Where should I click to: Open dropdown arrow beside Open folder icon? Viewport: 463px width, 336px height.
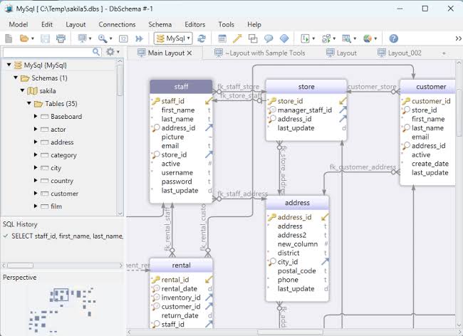(x=33, y=38)
